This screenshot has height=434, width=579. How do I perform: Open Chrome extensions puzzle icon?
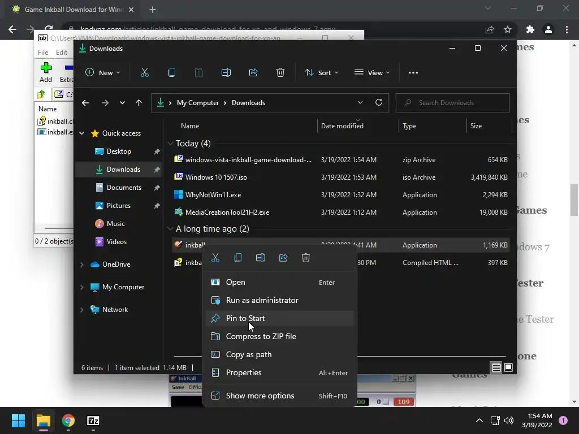pos(530,29)
